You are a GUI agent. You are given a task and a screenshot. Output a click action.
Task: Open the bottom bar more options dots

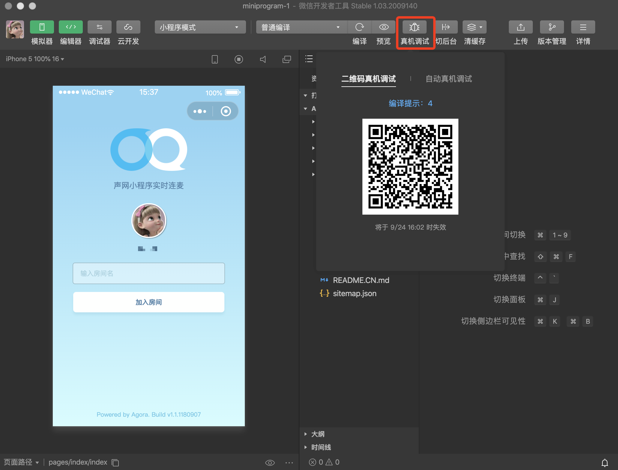(x=289, y=463)
